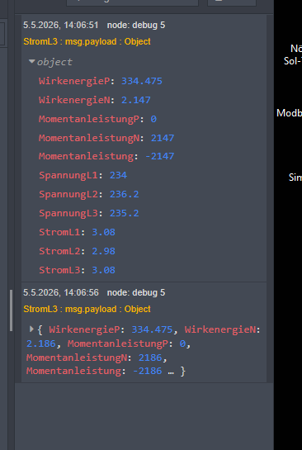
Task: Click 'StromL3 : msg.payload : Object' header of 14:06:51 message
Action: point(87,41)
